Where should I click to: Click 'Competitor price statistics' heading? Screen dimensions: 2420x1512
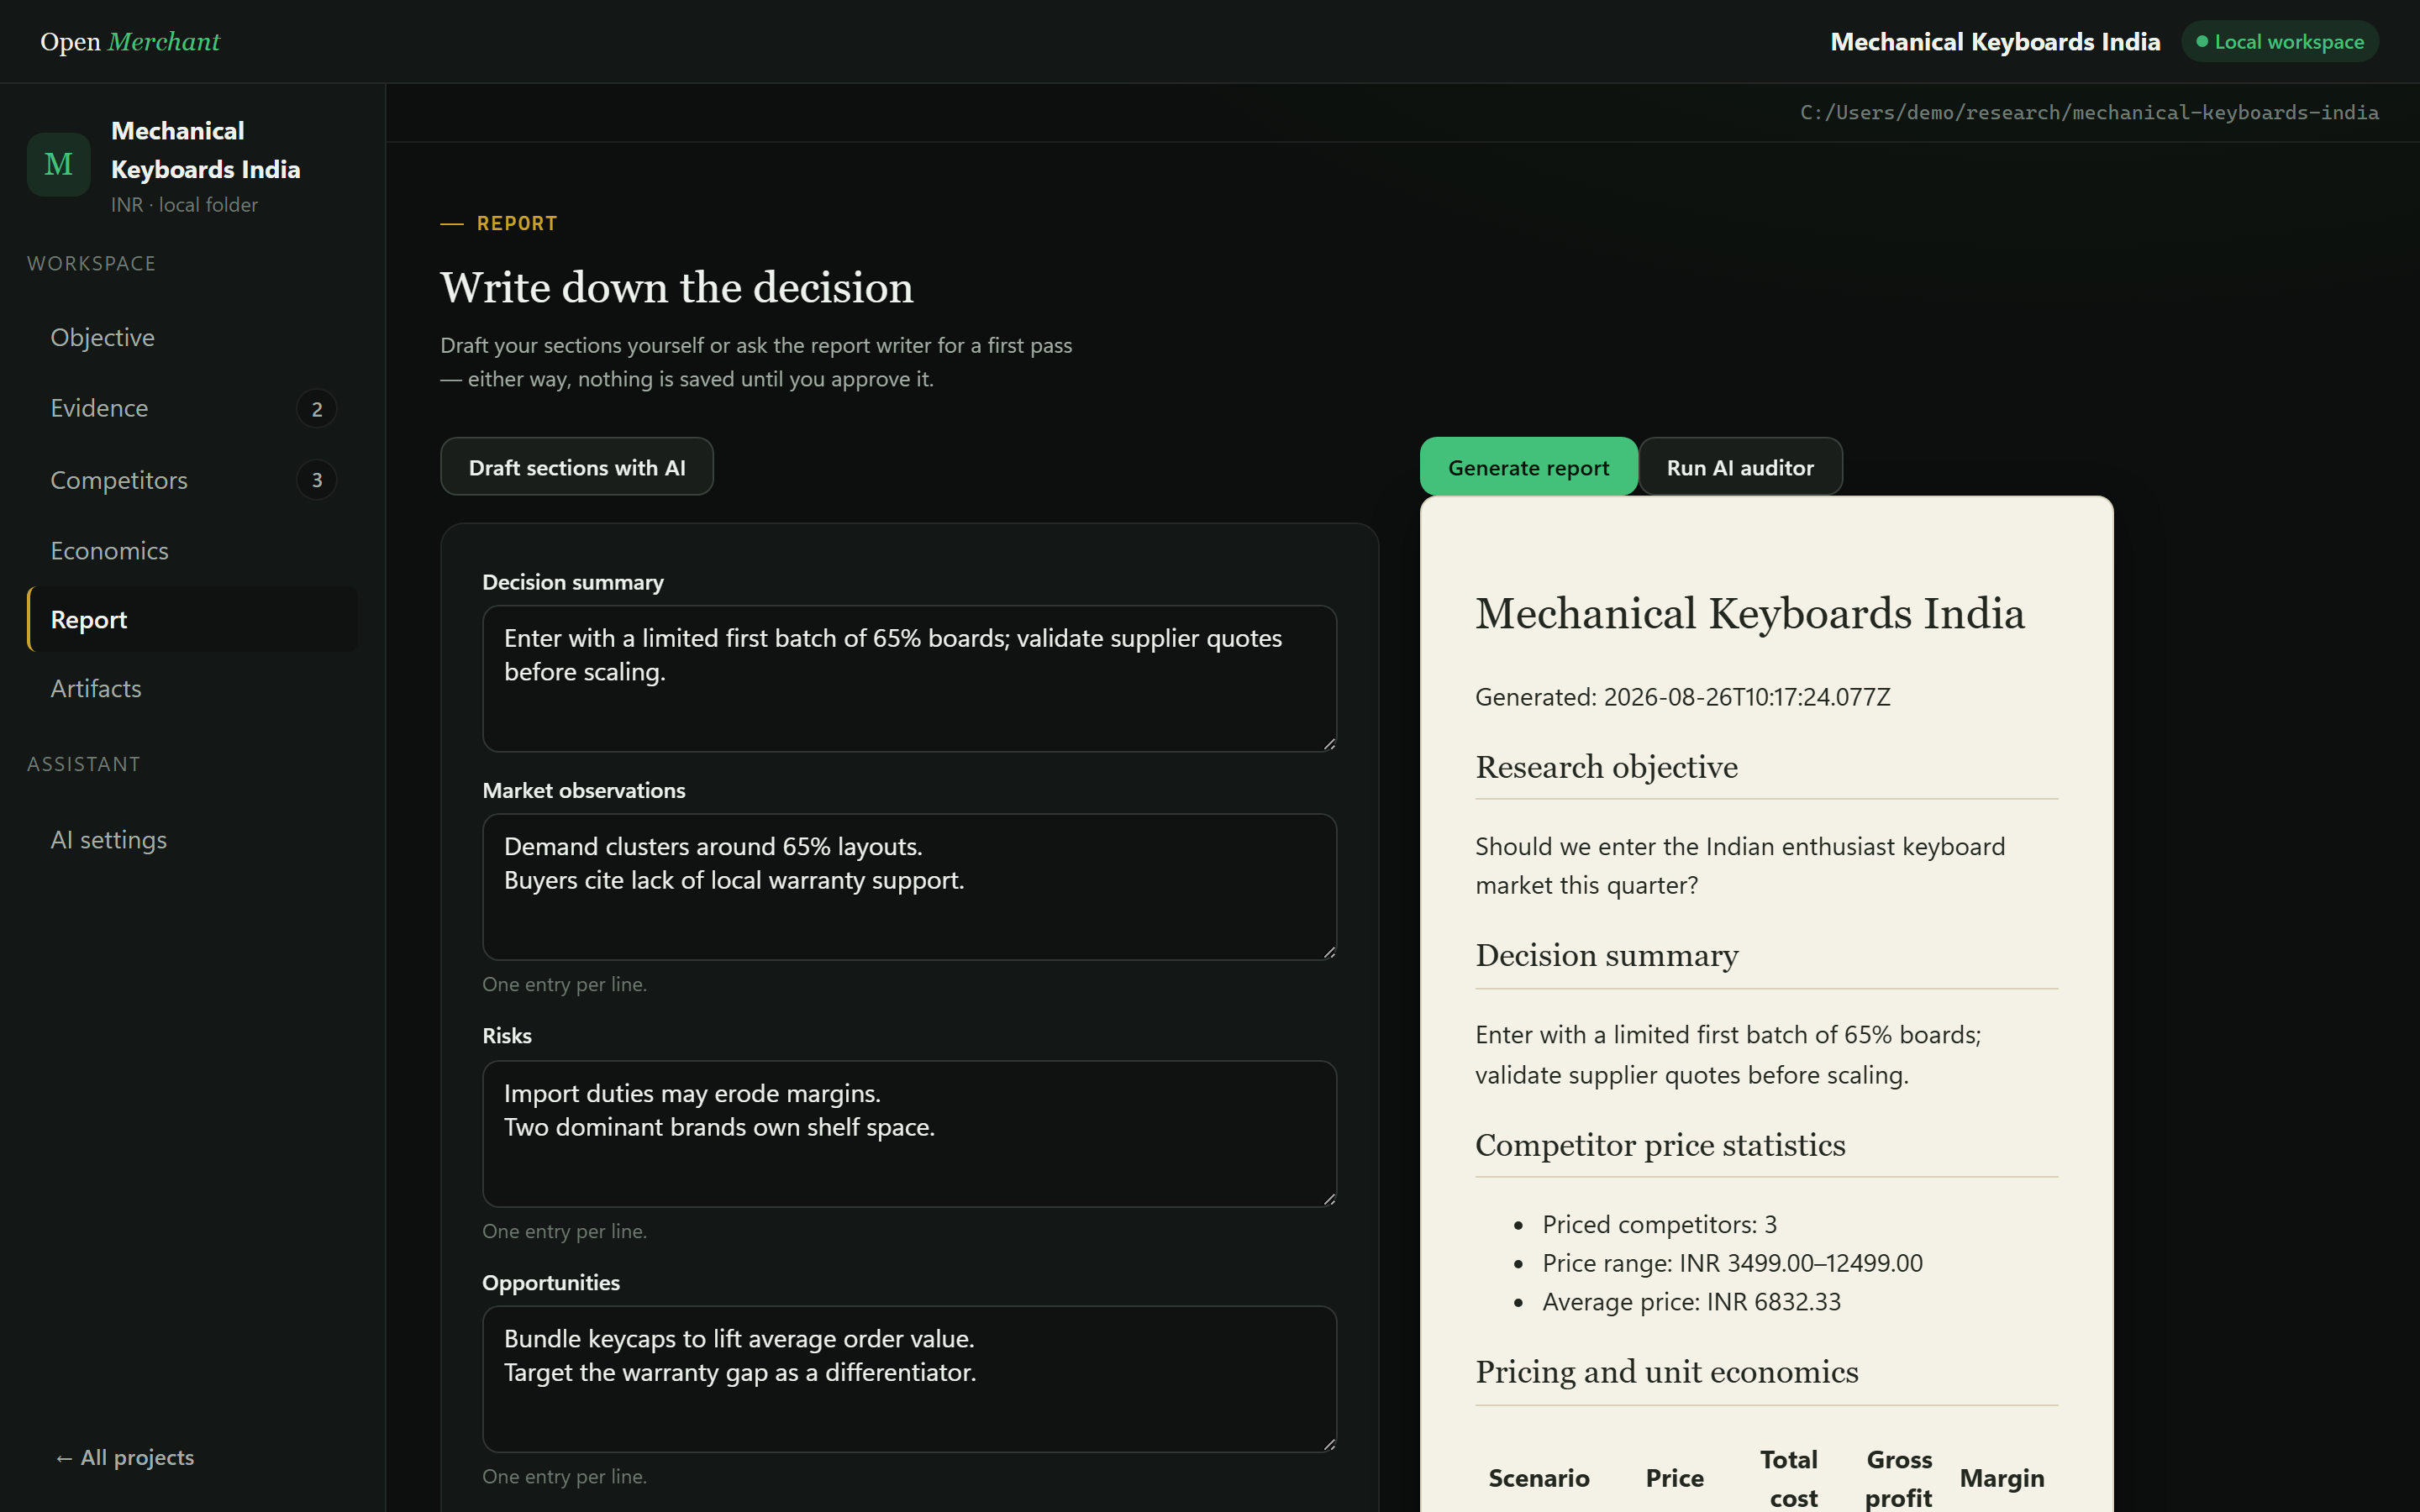(1660, 1145)
